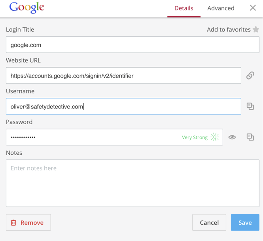Click the 'Login Title' label
This screenshot has width=263, height=241.
coord(20,30)
